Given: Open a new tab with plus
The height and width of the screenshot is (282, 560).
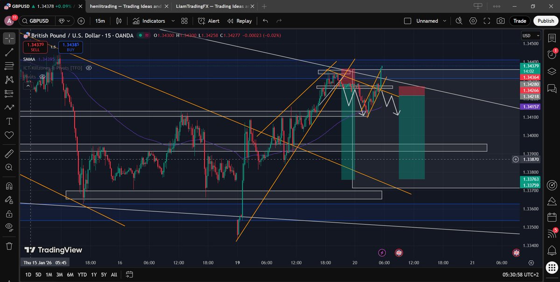Looking at the screenshot, I should click(264, 7).
